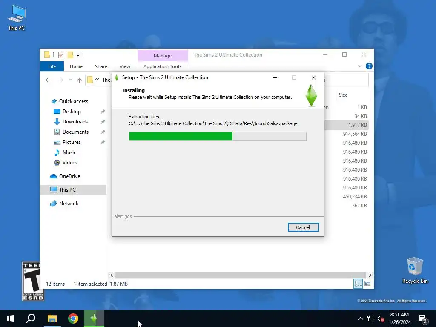Open the File tab in File Explorer
The height and width of the screenshot is (327, 436).
(52, 66)
